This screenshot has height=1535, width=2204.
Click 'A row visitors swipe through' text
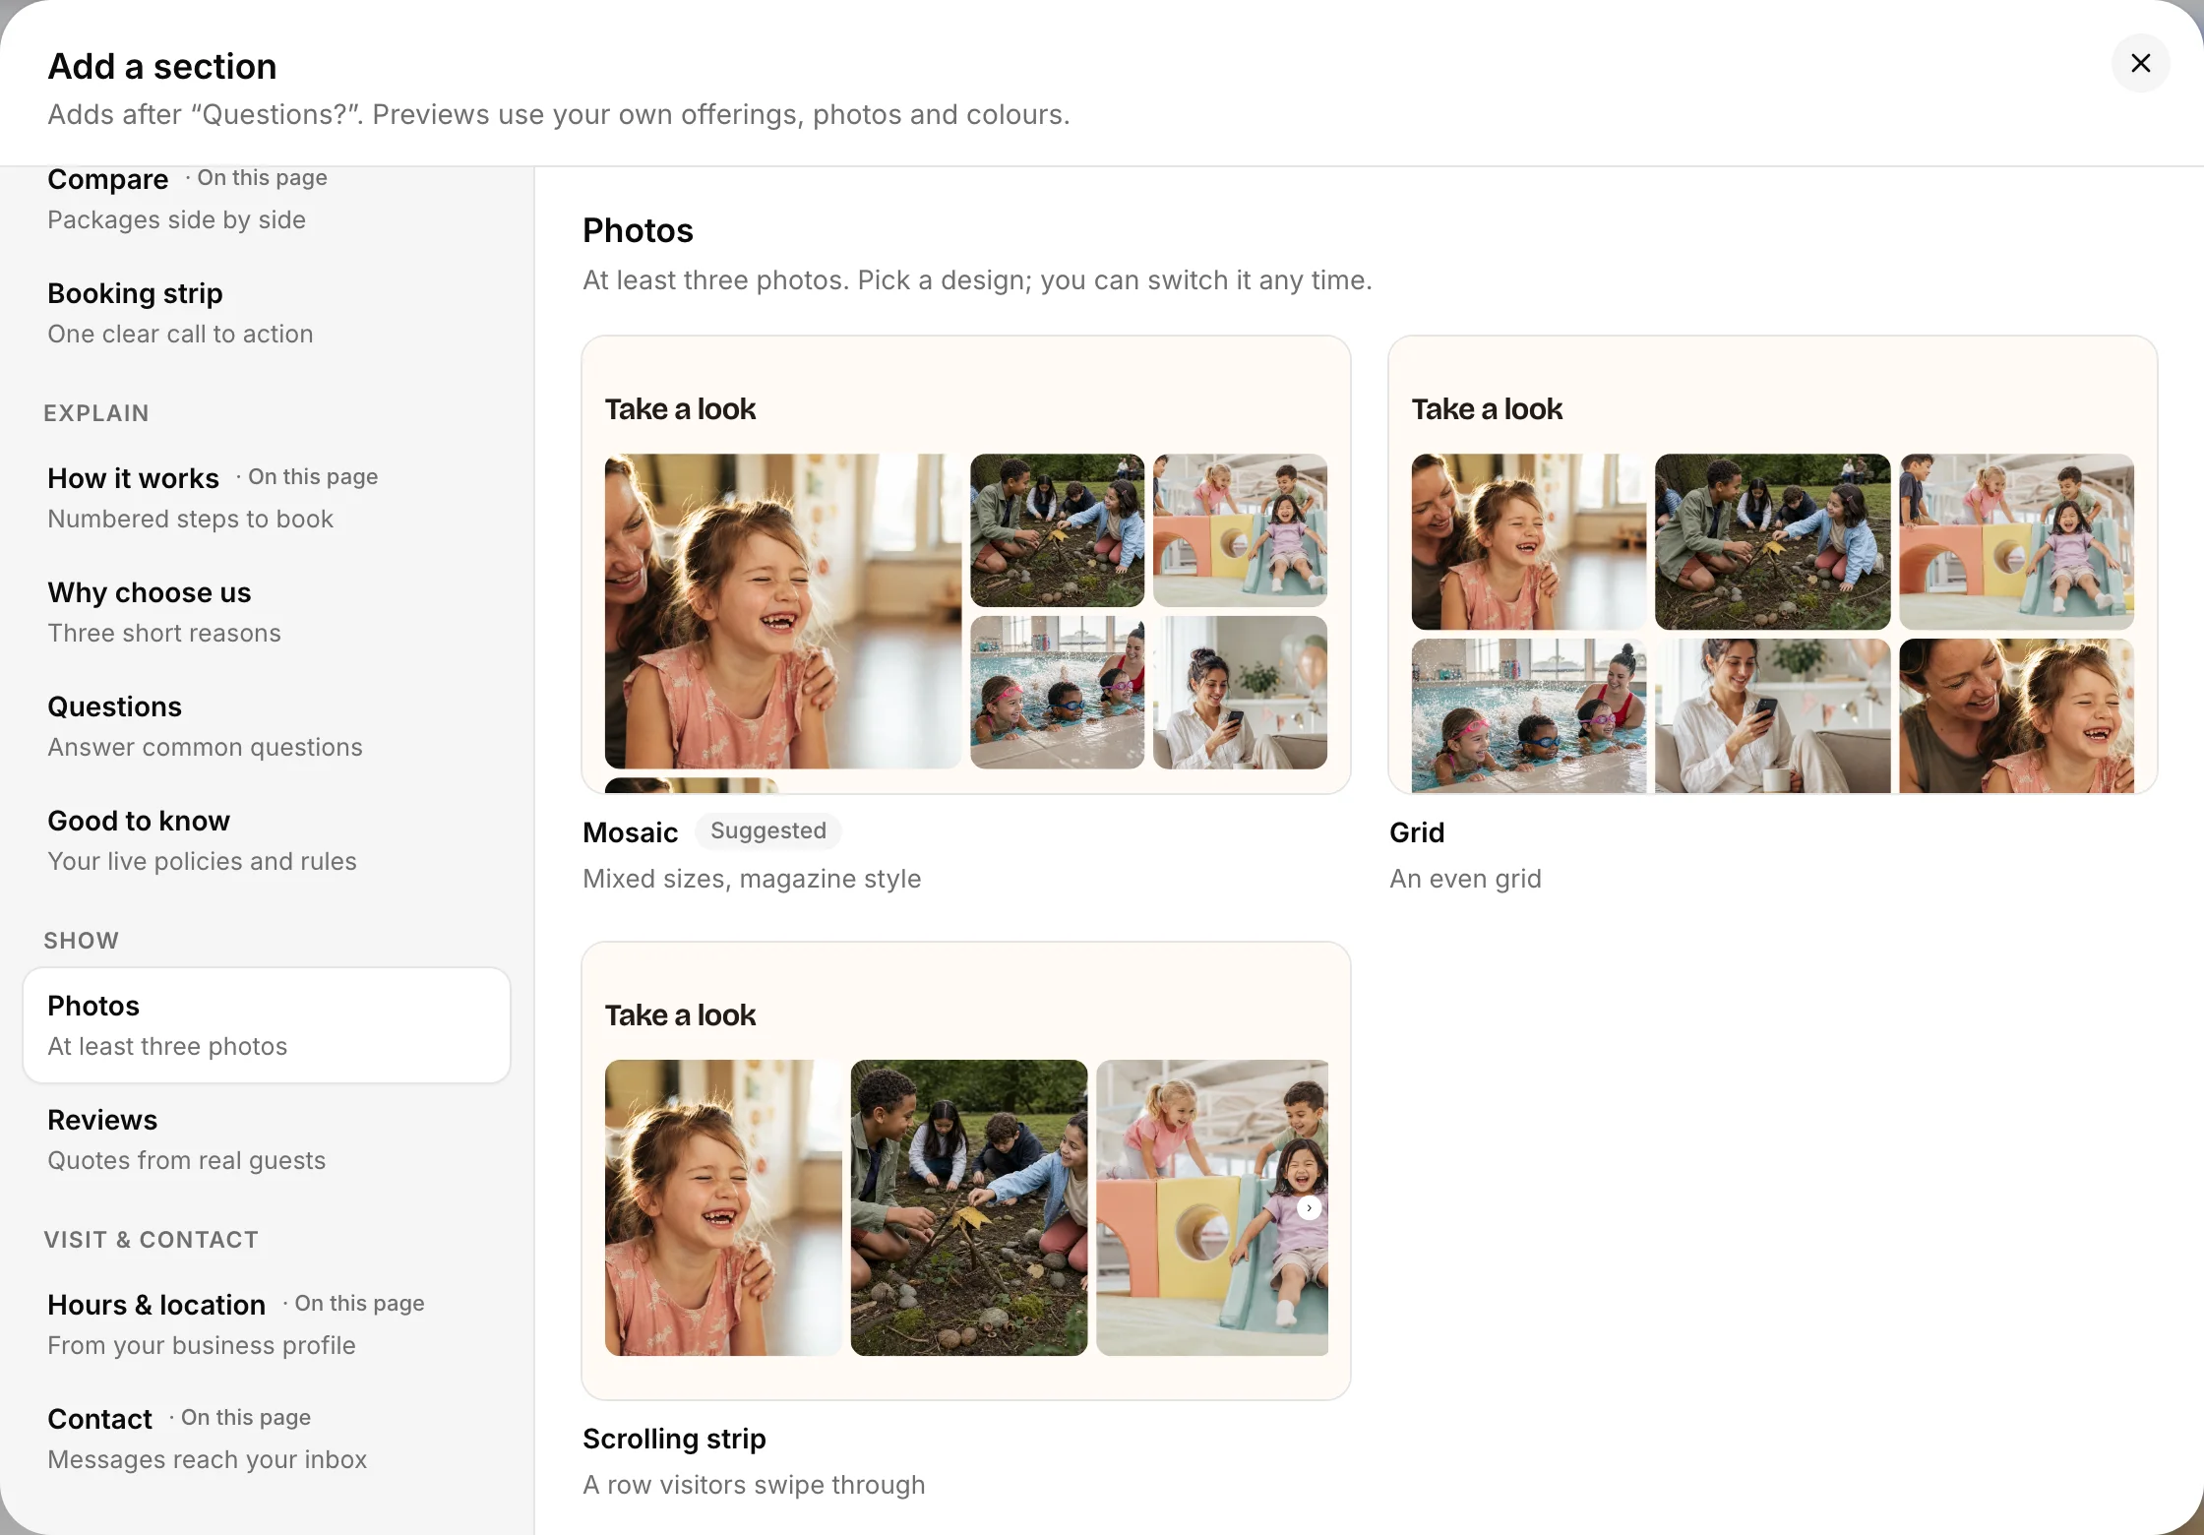click(x=754, y=1485)
